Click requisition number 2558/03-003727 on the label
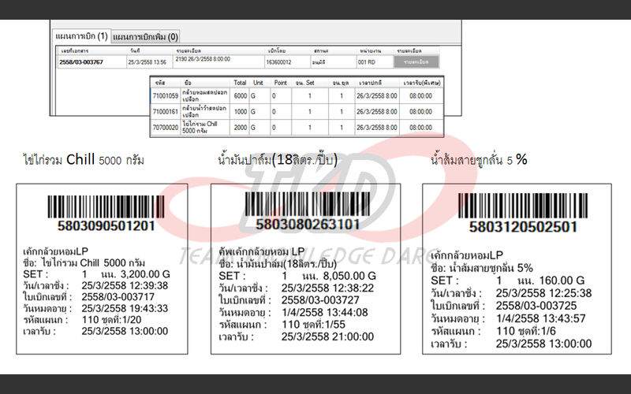This screenshot has height=394, width=631. (x=320, y=300)
